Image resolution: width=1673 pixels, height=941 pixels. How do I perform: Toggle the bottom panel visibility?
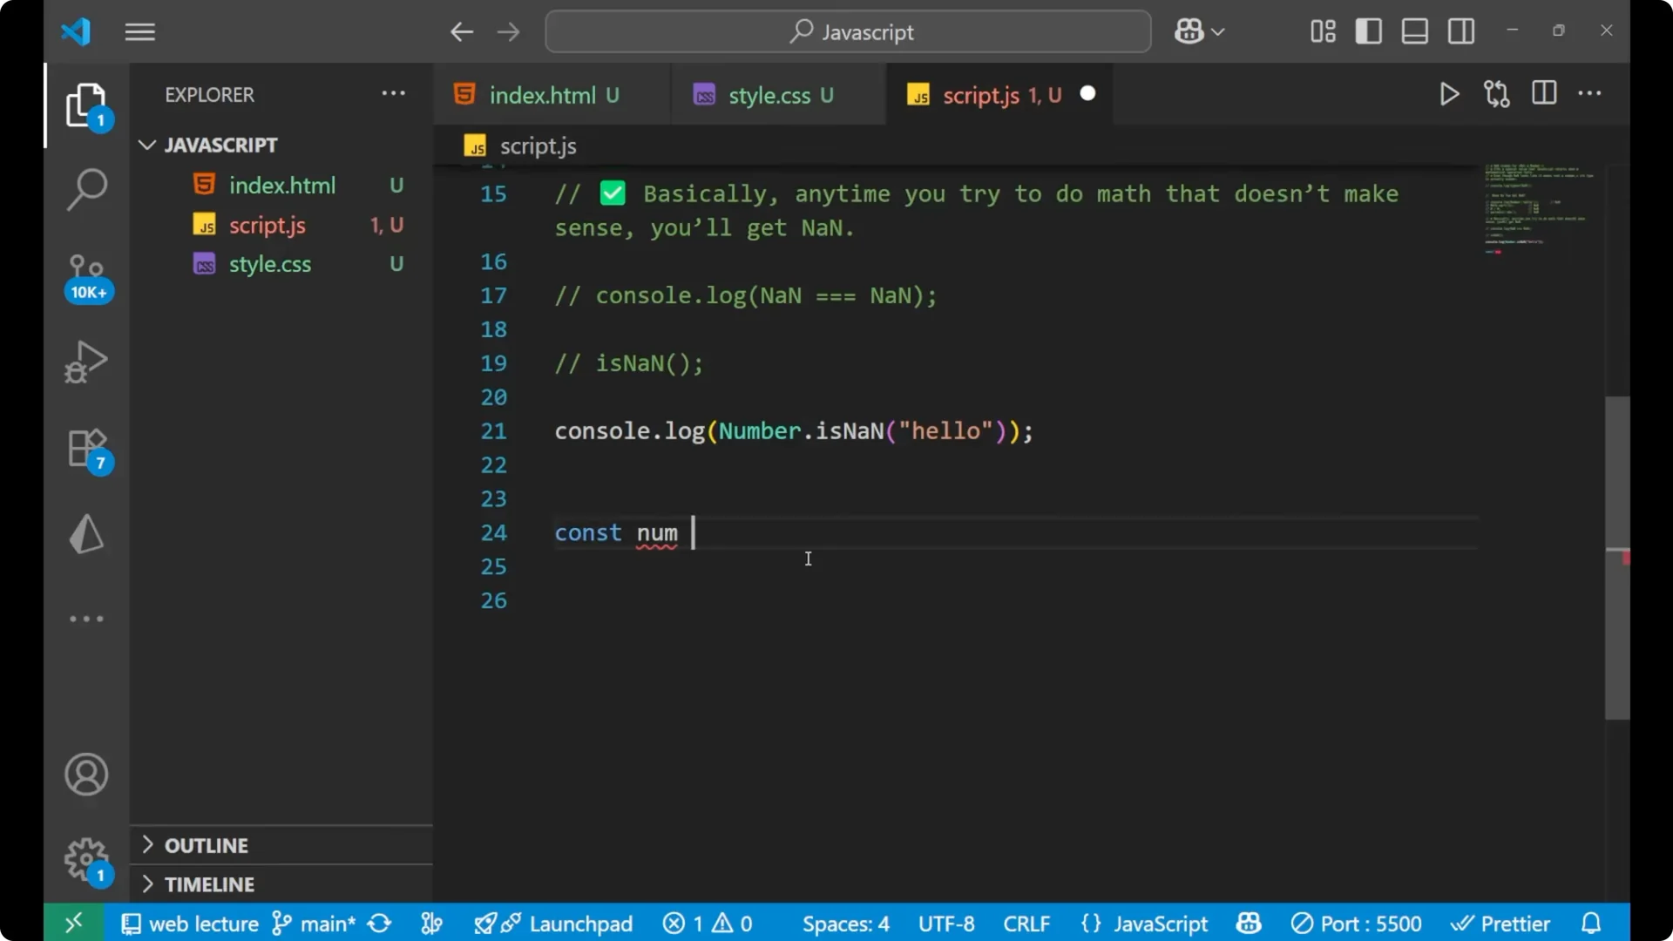(1413, 30)
